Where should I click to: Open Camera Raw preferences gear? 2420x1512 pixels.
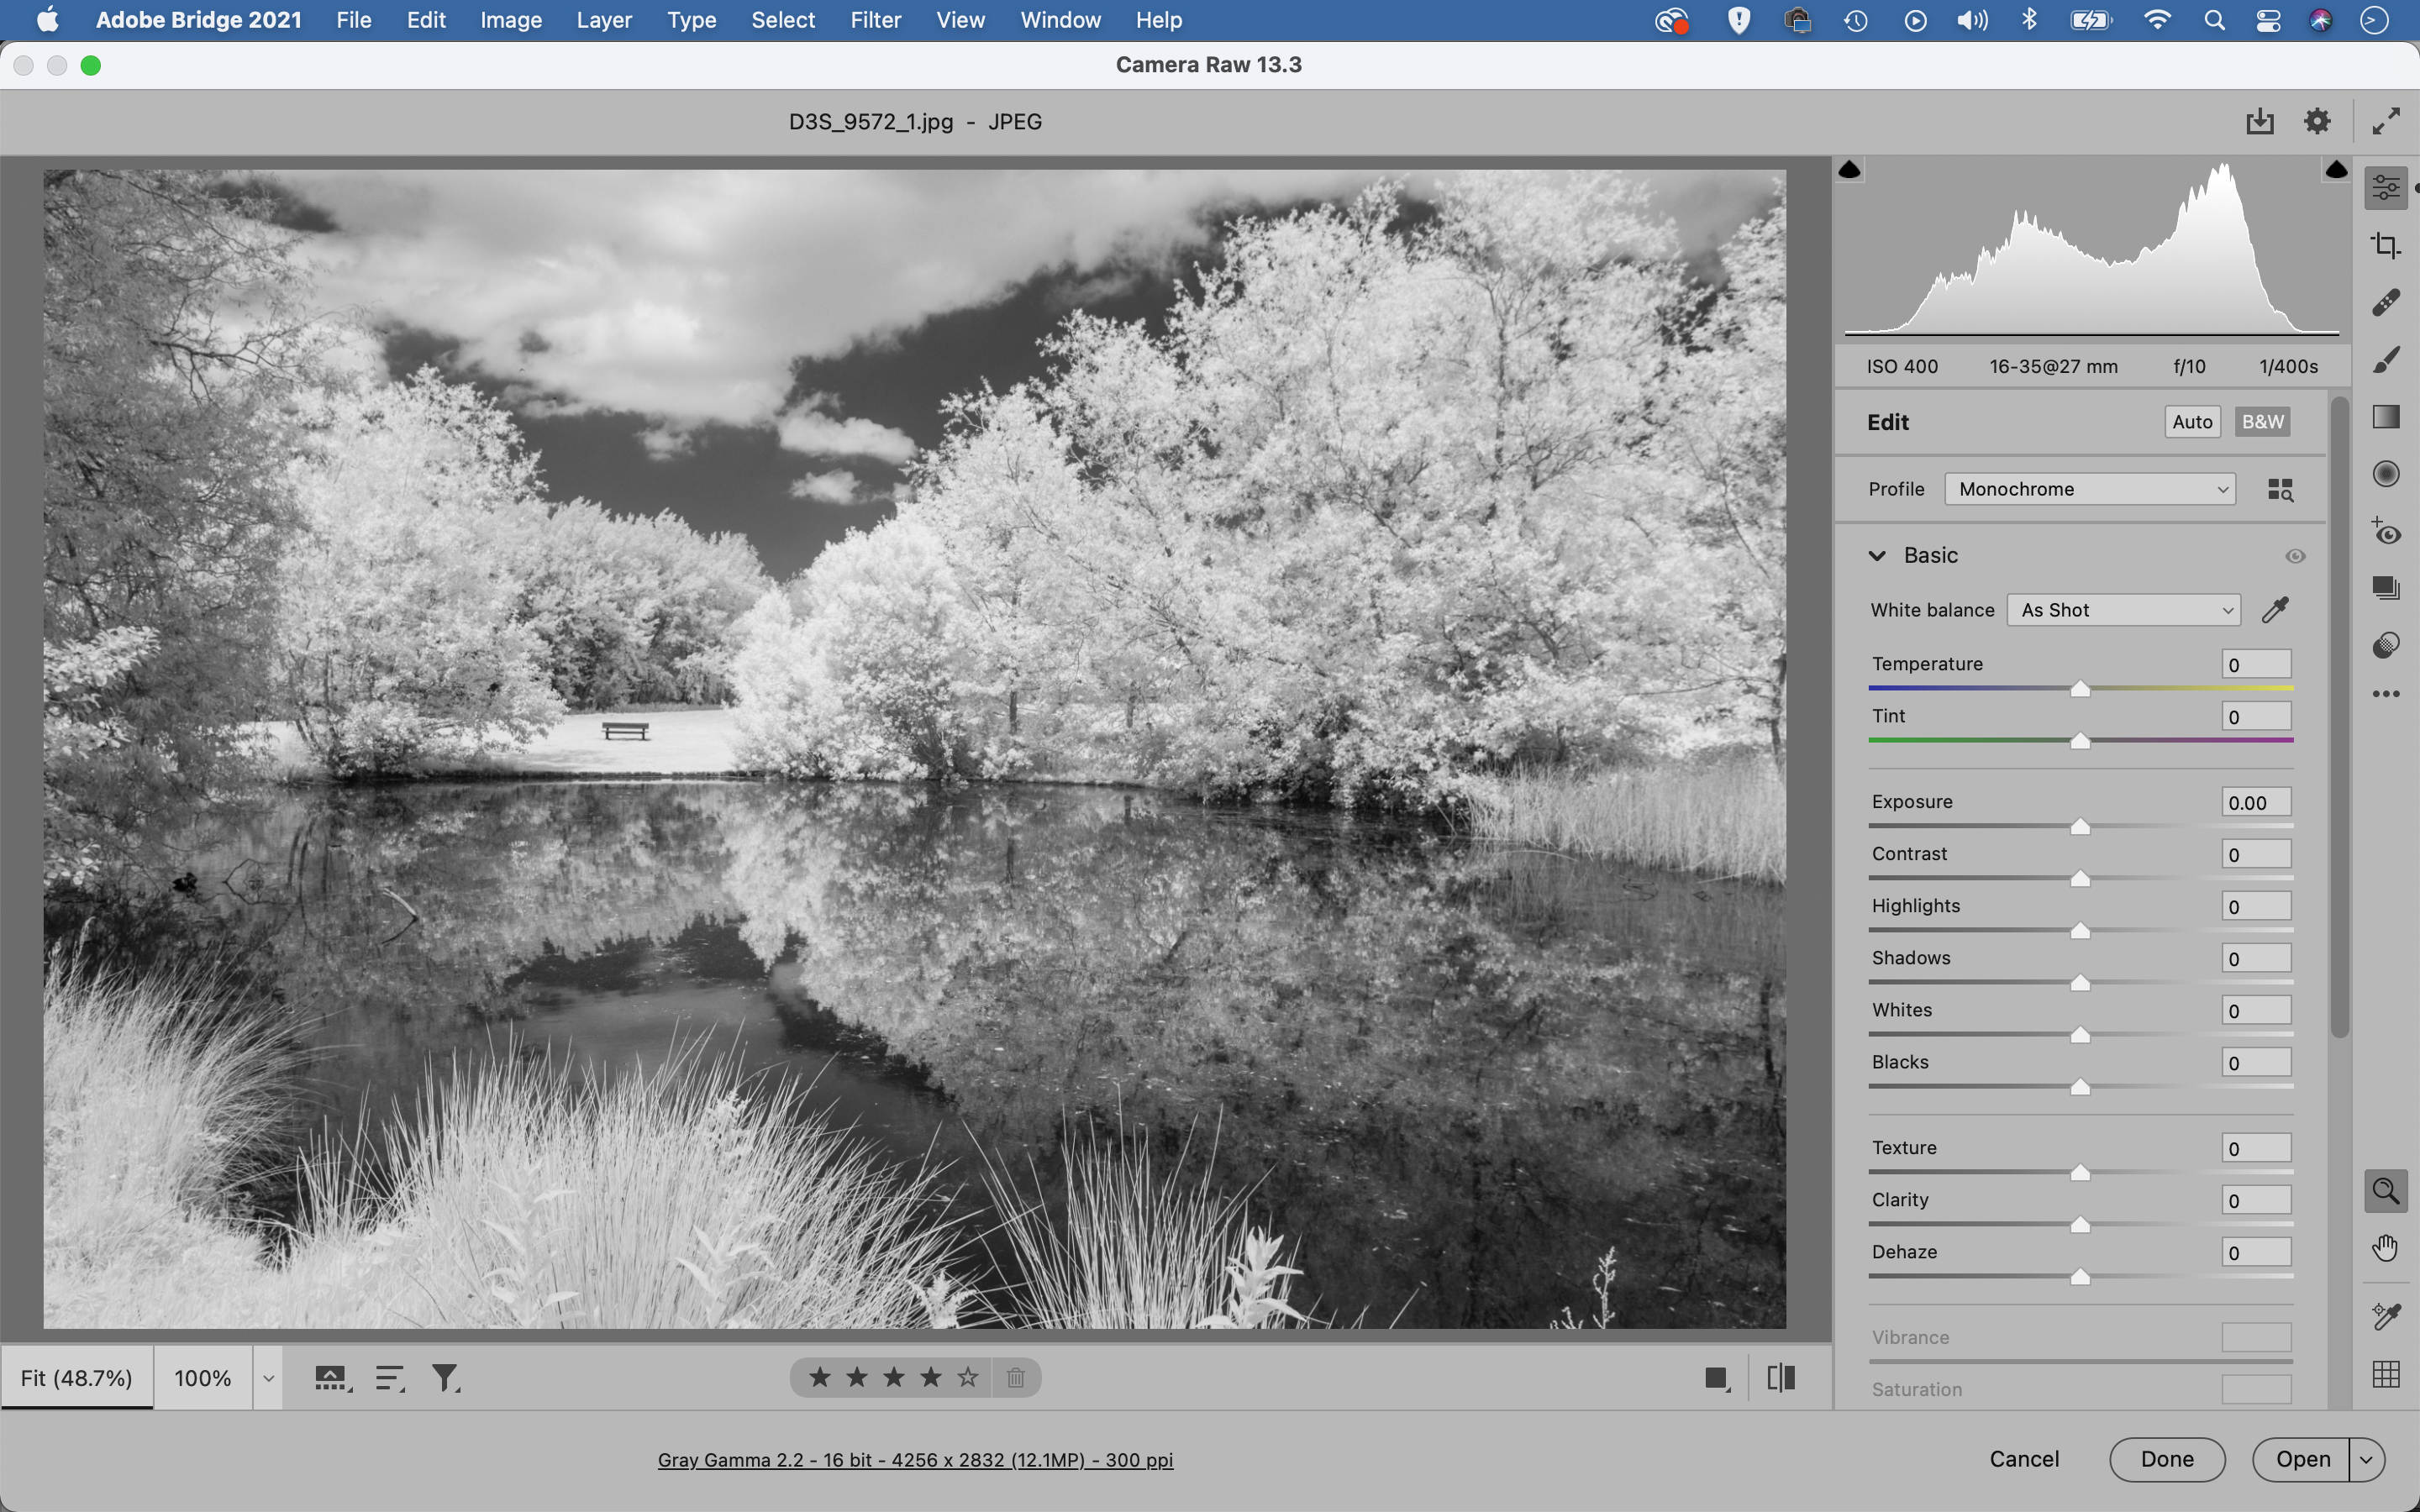2317,121
